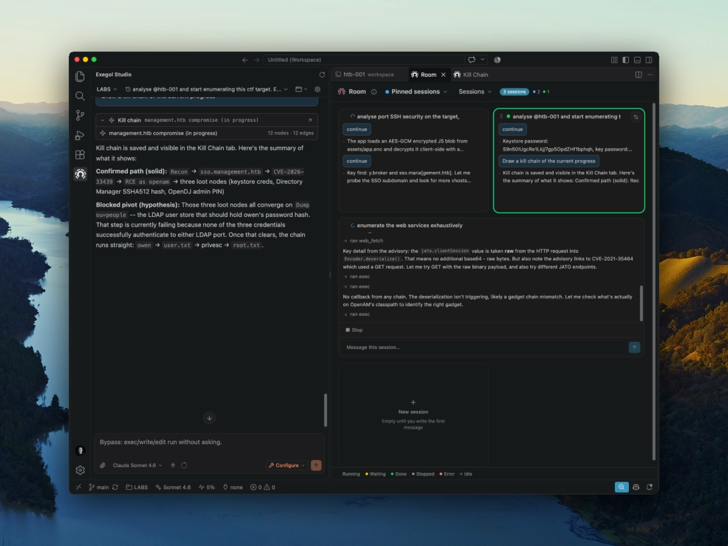Open notifications bell in status bar
This screenshot has height=546, width=728.
pos(649,487)
